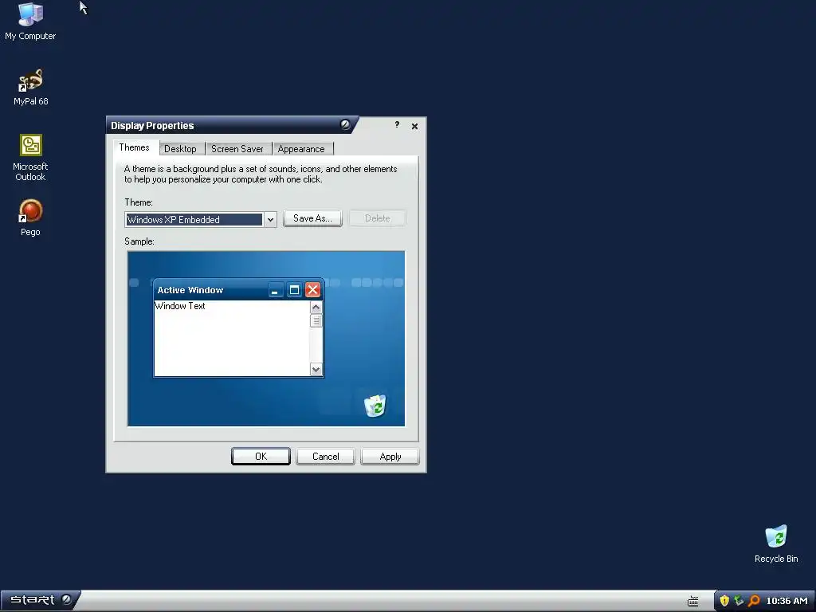816x612 pixels.
Task: Expand the Theme dropdown arrow
Action: (x=270, y=220)
